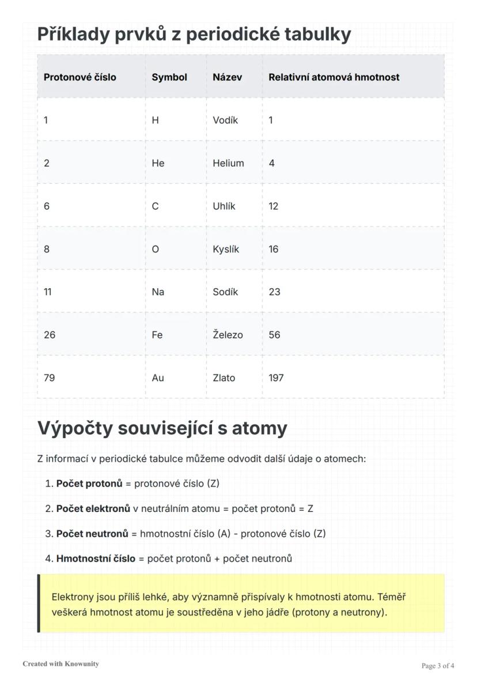Open the 'Created with Knowunity' footer link
The width and height of the screenshot is (477, 675).
[60, 663]
